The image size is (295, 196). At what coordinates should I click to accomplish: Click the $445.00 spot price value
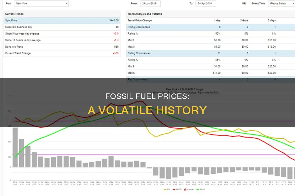pos(114,20)
